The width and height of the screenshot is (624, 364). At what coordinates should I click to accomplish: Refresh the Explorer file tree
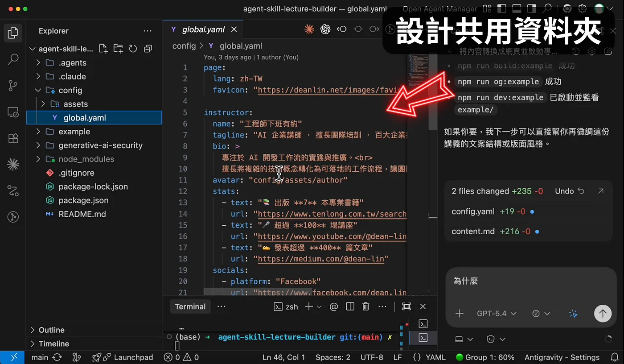[133, 49]
